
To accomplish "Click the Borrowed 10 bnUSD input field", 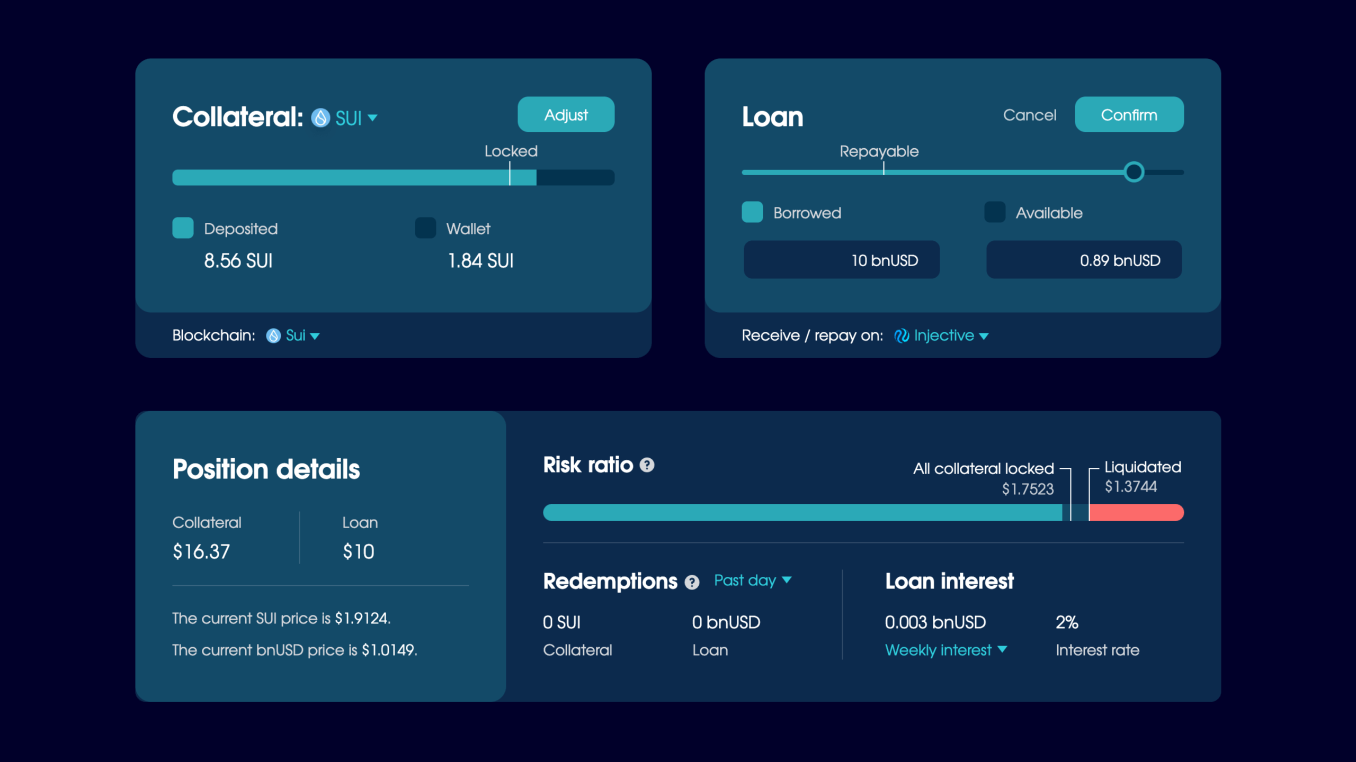I will coord(841,260).
